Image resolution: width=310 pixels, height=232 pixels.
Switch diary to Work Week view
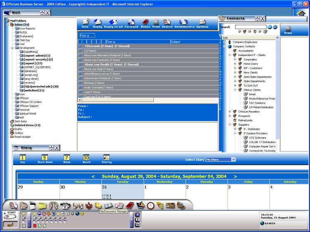[45, 159]
